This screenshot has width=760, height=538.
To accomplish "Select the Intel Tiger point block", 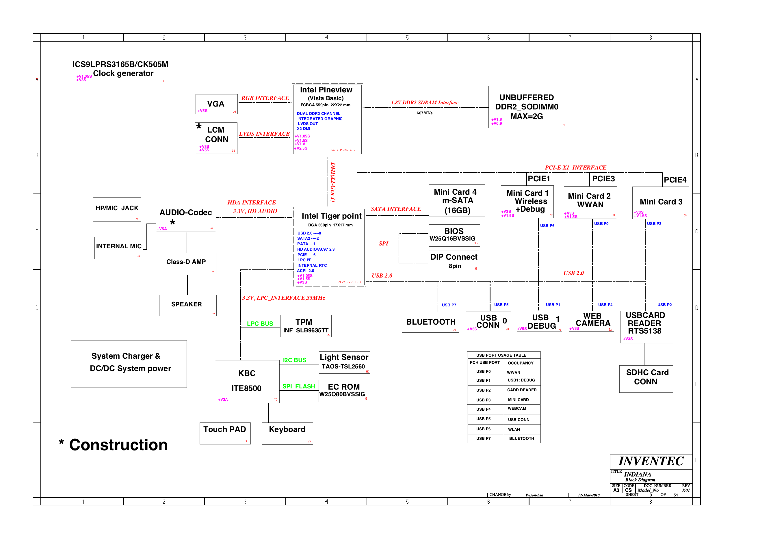I will [330, 247].
